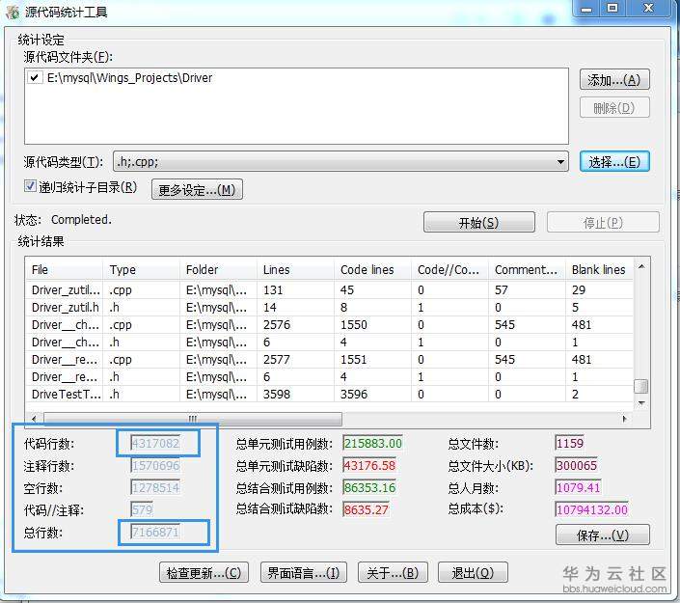Sort by the Folder column header

219,269
